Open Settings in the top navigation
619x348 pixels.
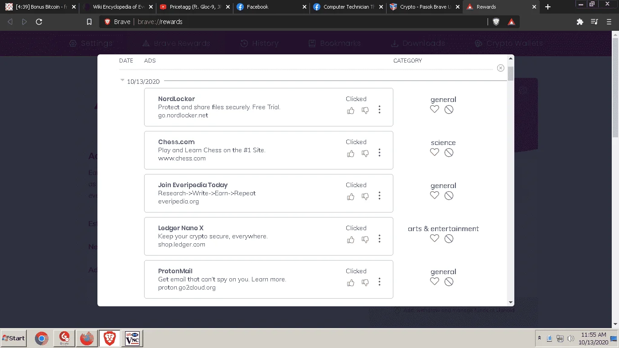point(91,43)
